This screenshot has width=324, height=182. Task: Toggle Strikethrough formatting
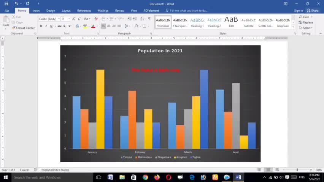[59, 26]
